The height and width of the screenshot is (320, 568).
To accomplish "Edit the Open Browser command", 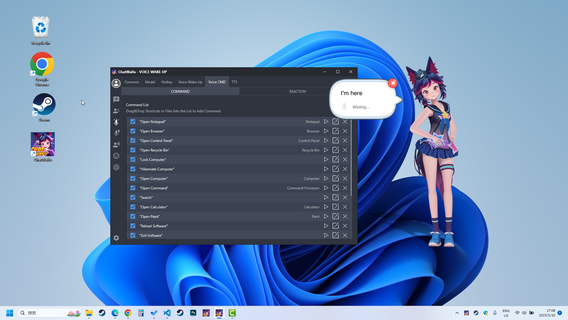I will pos(335,131).
